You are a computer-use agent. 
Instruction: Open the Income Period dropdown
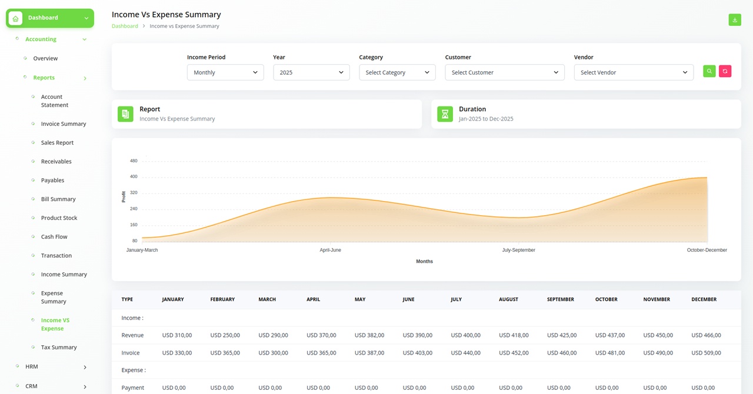[x=225, y=72]
